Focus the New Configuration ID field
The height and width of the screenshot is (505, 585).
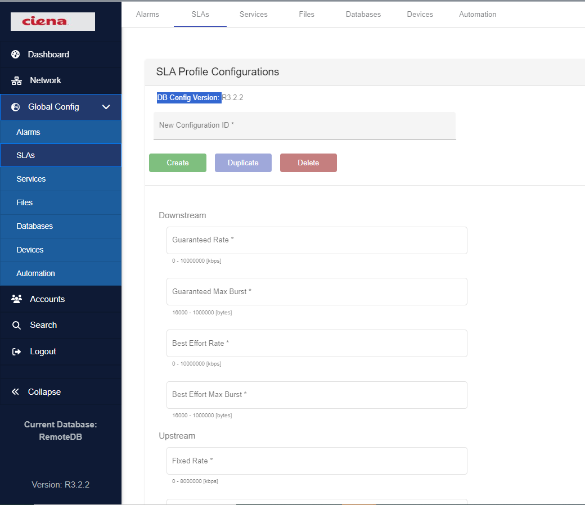pyautogui.click(x=304, y=125)
